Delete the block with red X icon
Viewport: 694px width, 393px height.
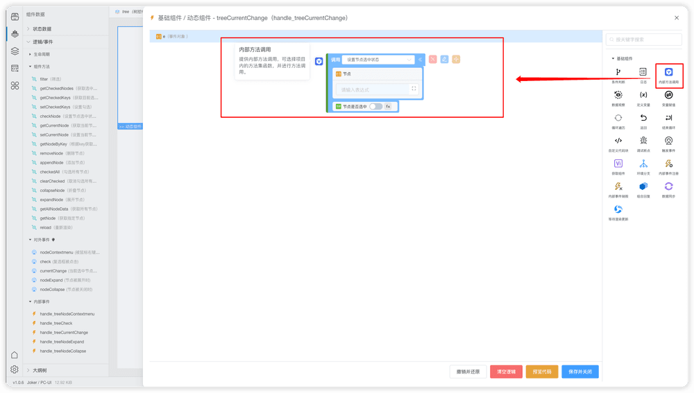tap(432, 59)
